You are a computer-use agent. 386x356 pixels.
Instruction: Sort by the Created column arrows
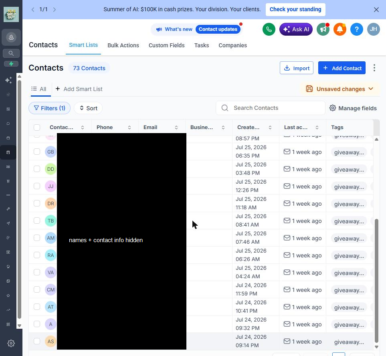pos(270,127)
